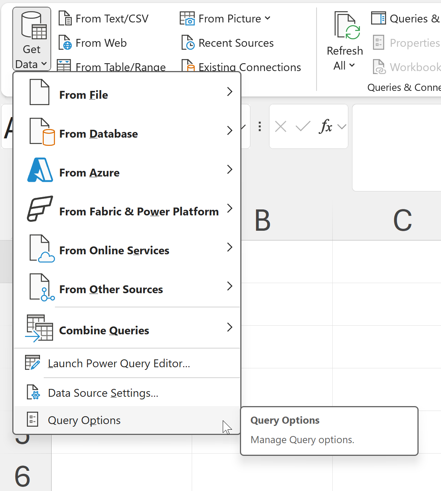Click the Get Data dropdown label
Screen dimensions: 441x491
(x=32, y=57)
